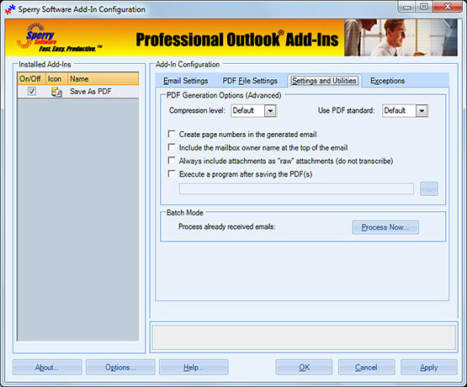This screenshot has height=387, width=467.
Task: Click the program path input field
Action: point(296,188)
